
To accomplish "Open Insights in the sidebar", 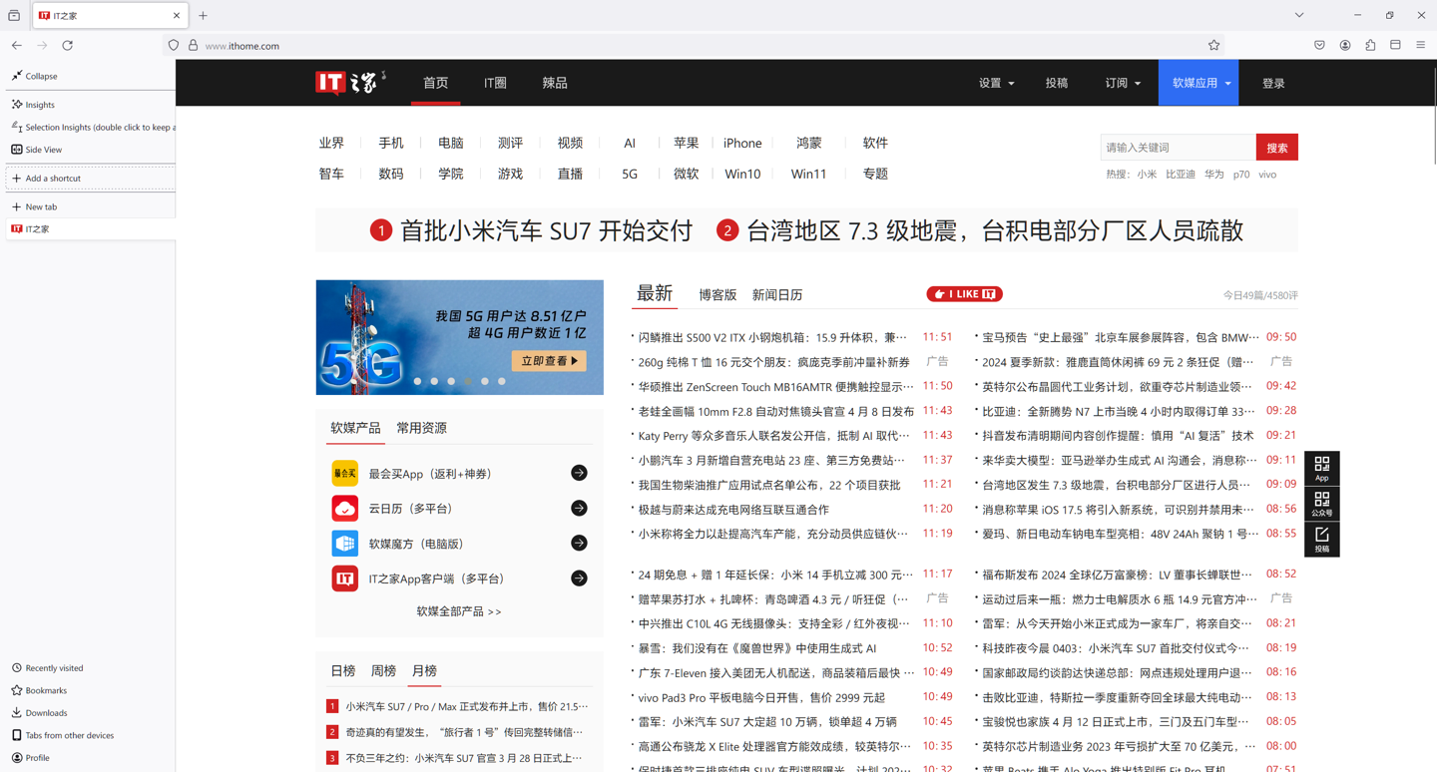I will pos(34,105).
